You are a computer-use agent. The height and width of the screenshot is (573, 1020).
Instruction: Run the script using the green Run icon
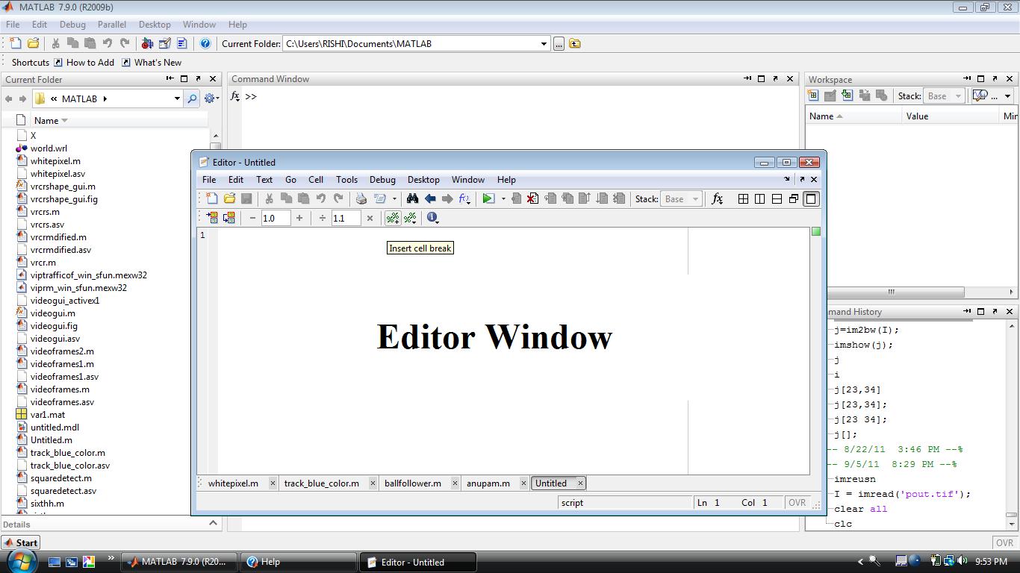490,198
